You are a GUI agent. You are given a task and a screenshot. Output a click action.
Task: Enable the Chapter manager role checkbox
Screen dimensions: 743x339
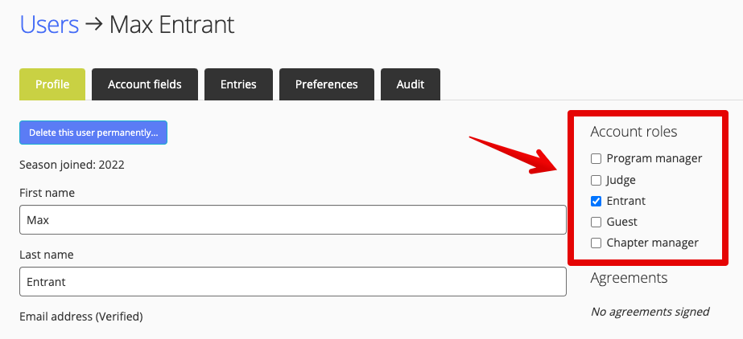[x=596, y=243]
